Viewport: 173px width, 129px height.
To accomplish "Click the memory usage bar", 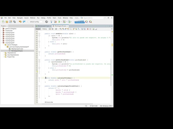I will 79,22.
